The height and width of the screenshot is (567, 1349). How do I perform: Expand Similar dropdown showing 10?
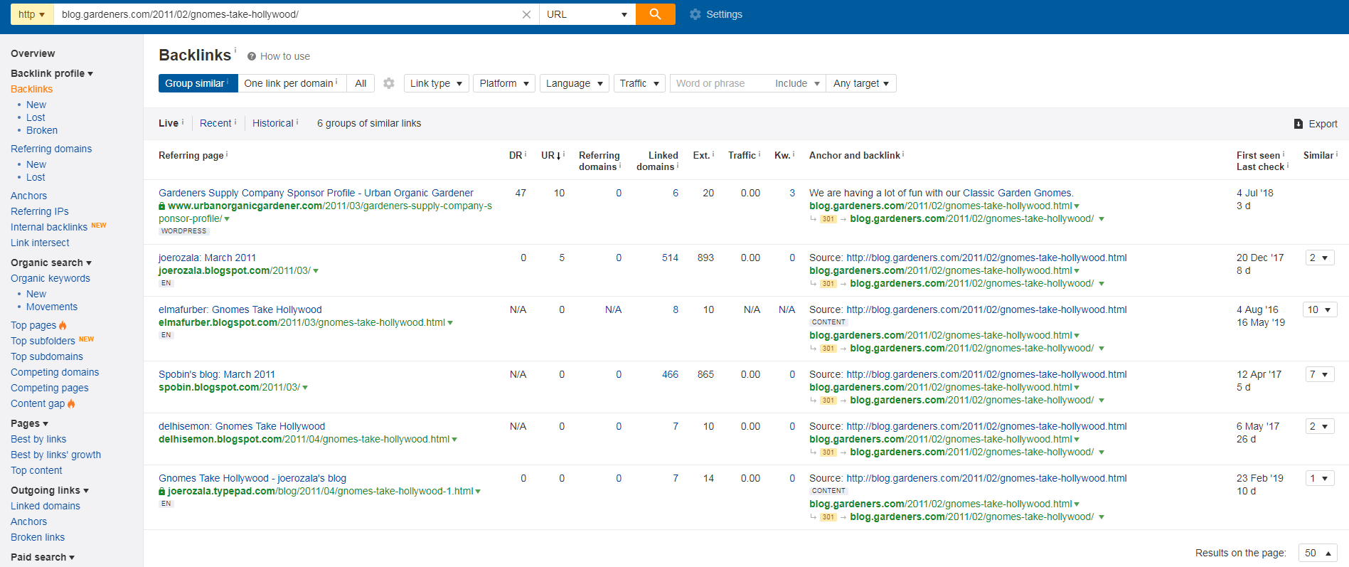(x=1320, y=309)
